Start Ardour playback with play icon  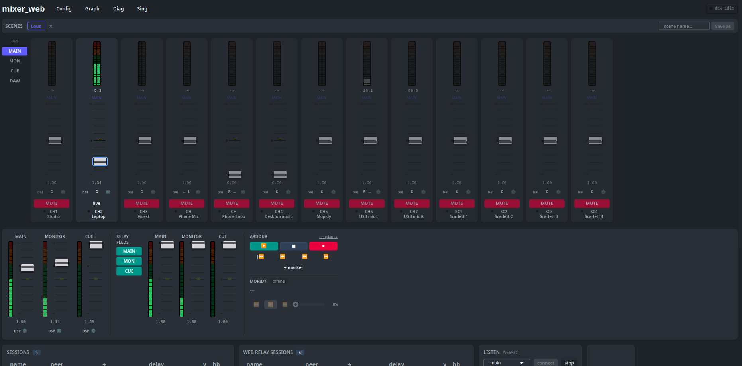264,246
